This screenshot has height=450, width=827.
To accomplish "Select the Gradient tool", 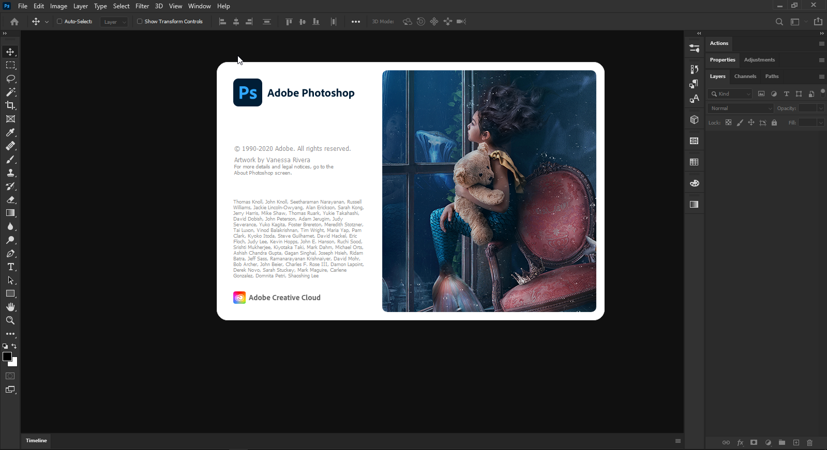I will (x=10, y=213).
